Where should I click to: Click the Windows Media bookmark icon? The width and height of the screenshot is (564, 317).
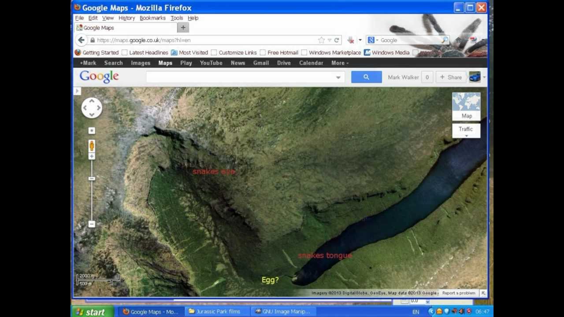click(367, 52)
